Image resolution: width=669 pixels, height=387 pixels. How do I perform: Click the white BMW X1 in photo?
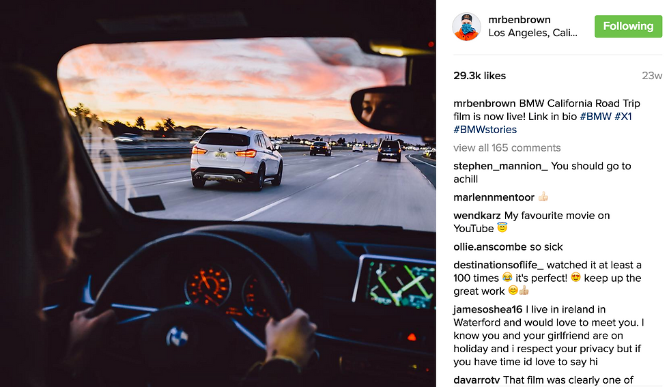236,158
